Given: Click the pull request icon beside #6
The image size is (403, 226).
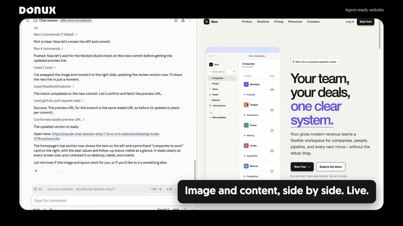Looking at the screenshot, I should [x=35, y=189].
